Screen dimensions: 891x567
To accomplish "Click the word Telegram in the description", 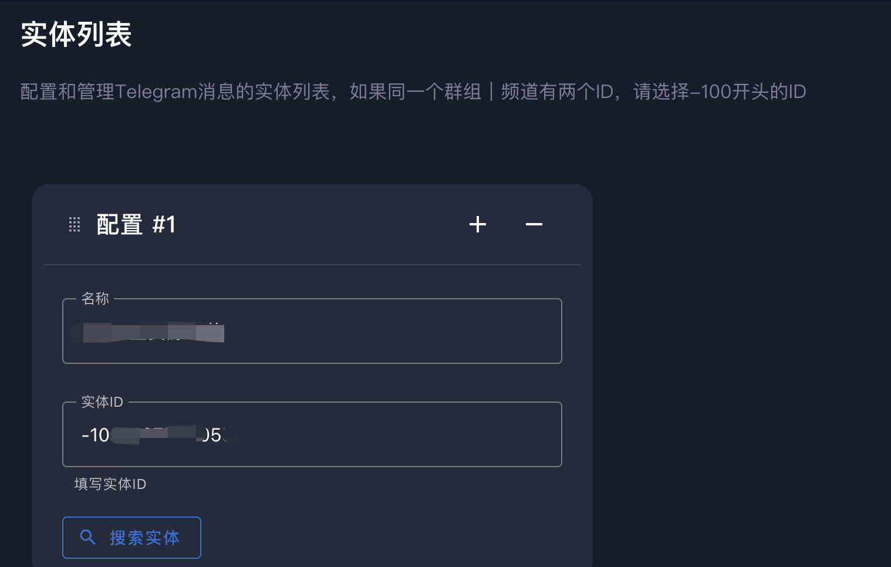I will [x=156, y=92].
